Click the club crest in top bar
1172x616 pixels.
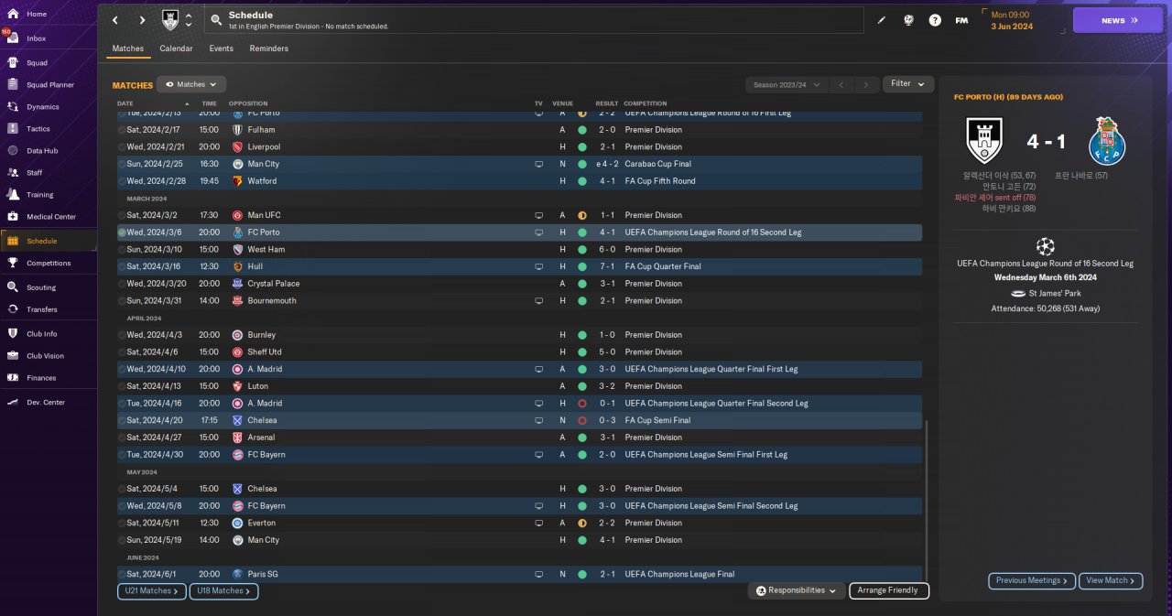pos(170,20)
